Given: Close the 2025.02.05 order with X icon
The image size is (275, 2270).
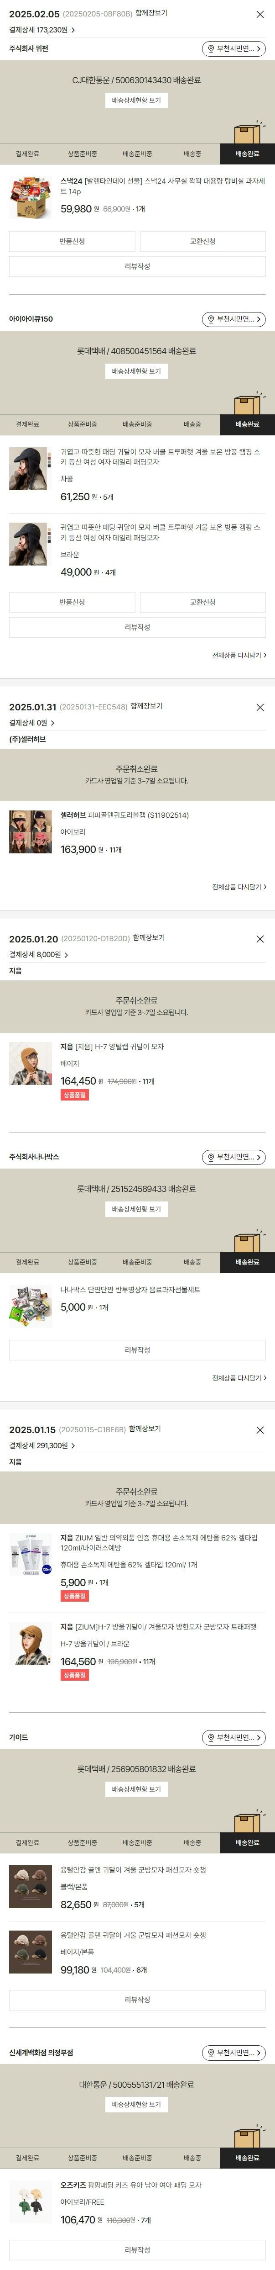Looking at the screenshot, I should 260,15.
